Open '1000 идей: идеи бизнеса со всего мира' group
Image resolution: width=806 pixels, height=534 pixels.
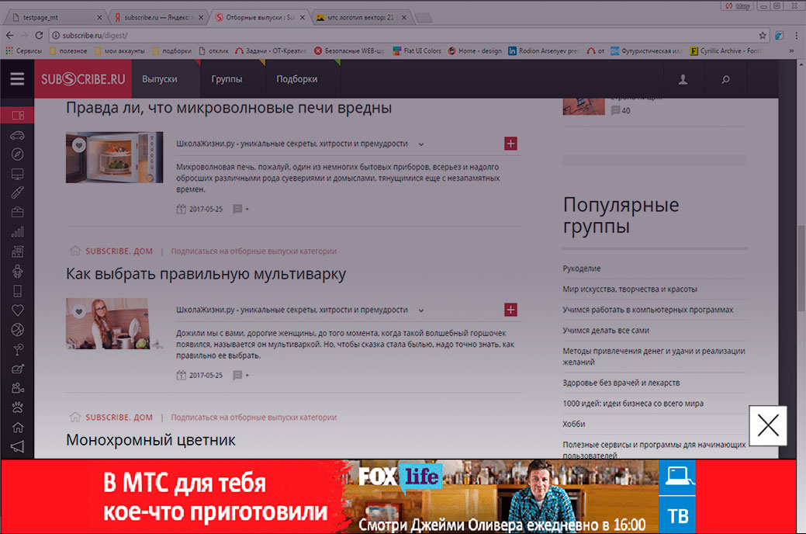633,404
